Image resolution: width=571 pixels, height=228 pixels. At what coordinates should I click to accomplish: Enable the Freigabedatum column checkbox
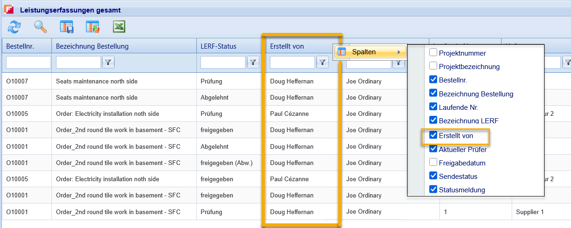(433, 163)
